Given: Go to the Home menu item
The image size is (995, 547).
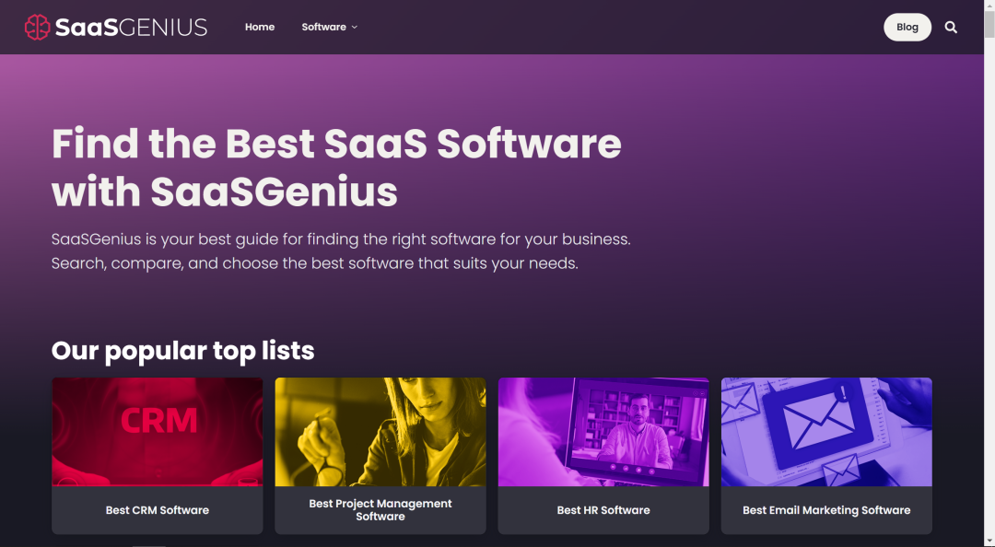Looking at the screenshot, I should (x=260, y=27).
